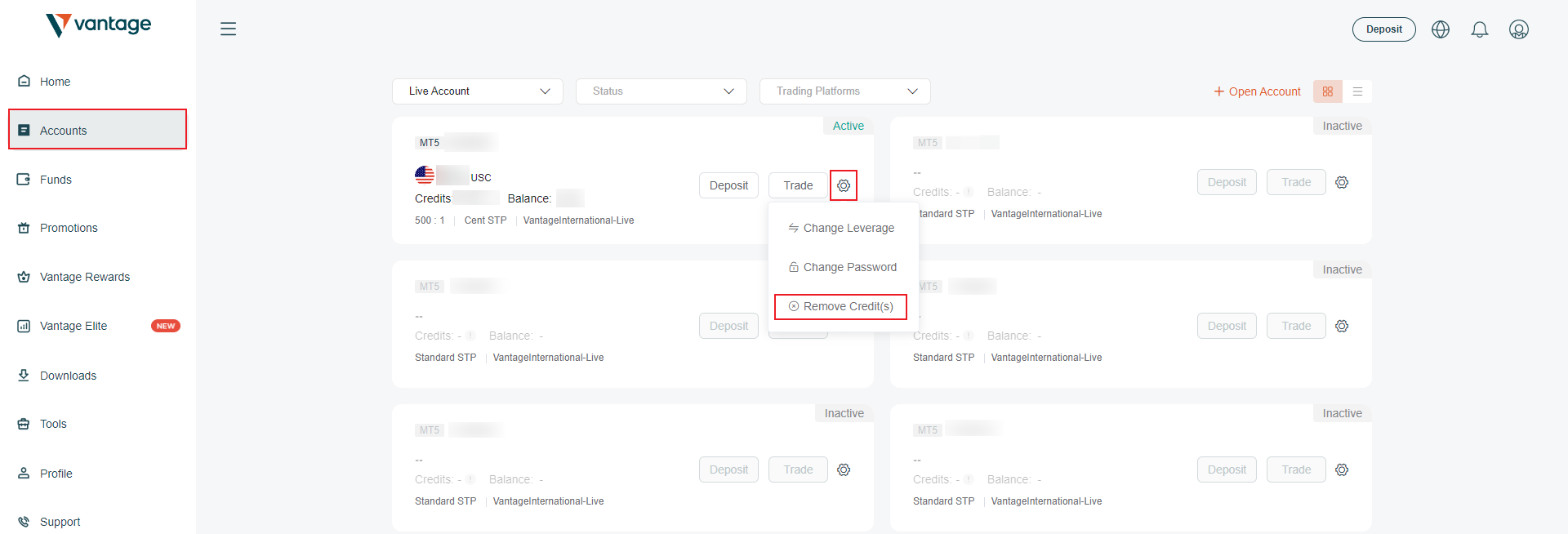
Task: Open settings gear on the top-right Inactive card
Action: pyautogui.click(x=1342, y=182)
